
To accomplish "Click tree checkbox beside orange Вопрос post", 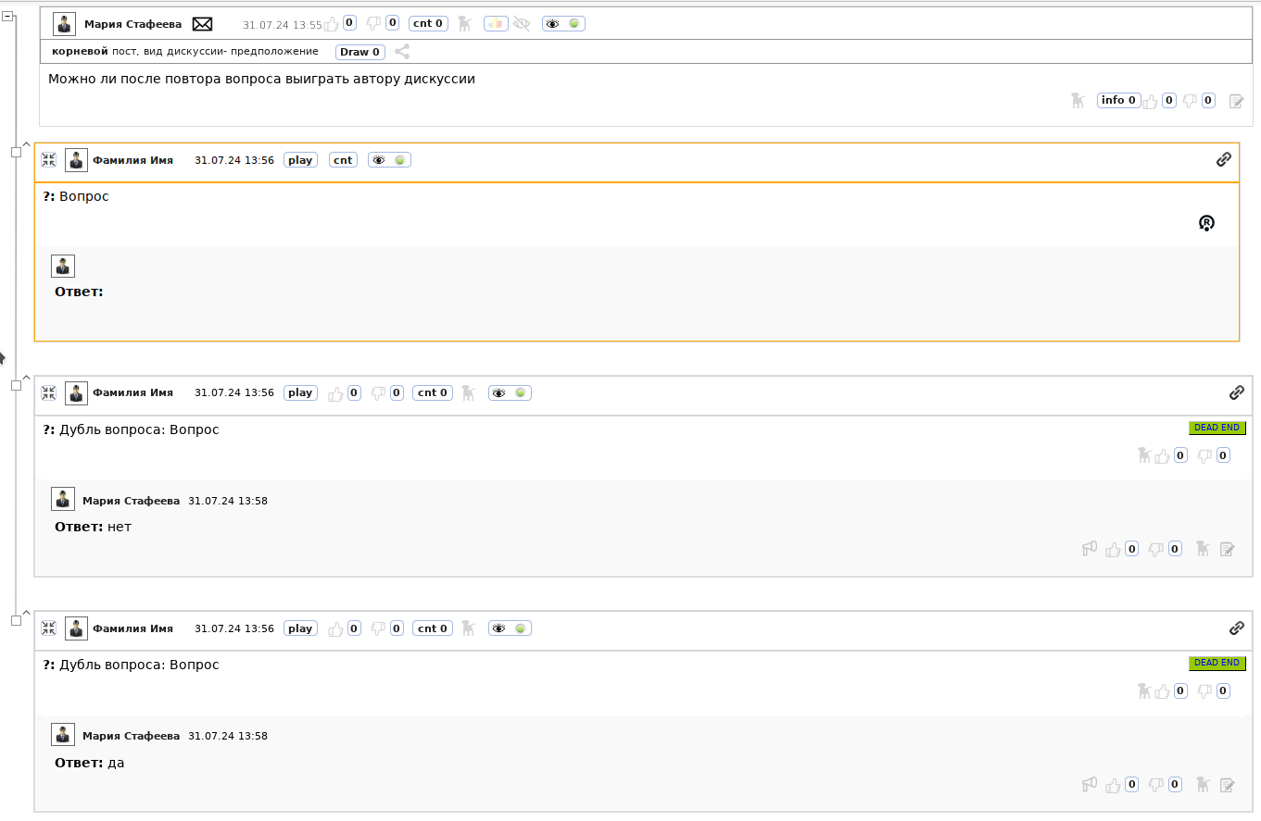I will (16, 152).
